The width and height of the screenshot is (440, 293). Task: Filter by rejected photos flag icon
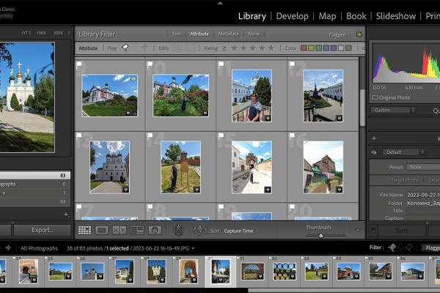click(144, 48)
